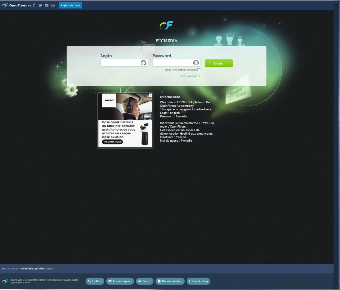This screenshot has height=290, width=340.
Task: Focus the Login text field
Action: (x=120, y=63)
